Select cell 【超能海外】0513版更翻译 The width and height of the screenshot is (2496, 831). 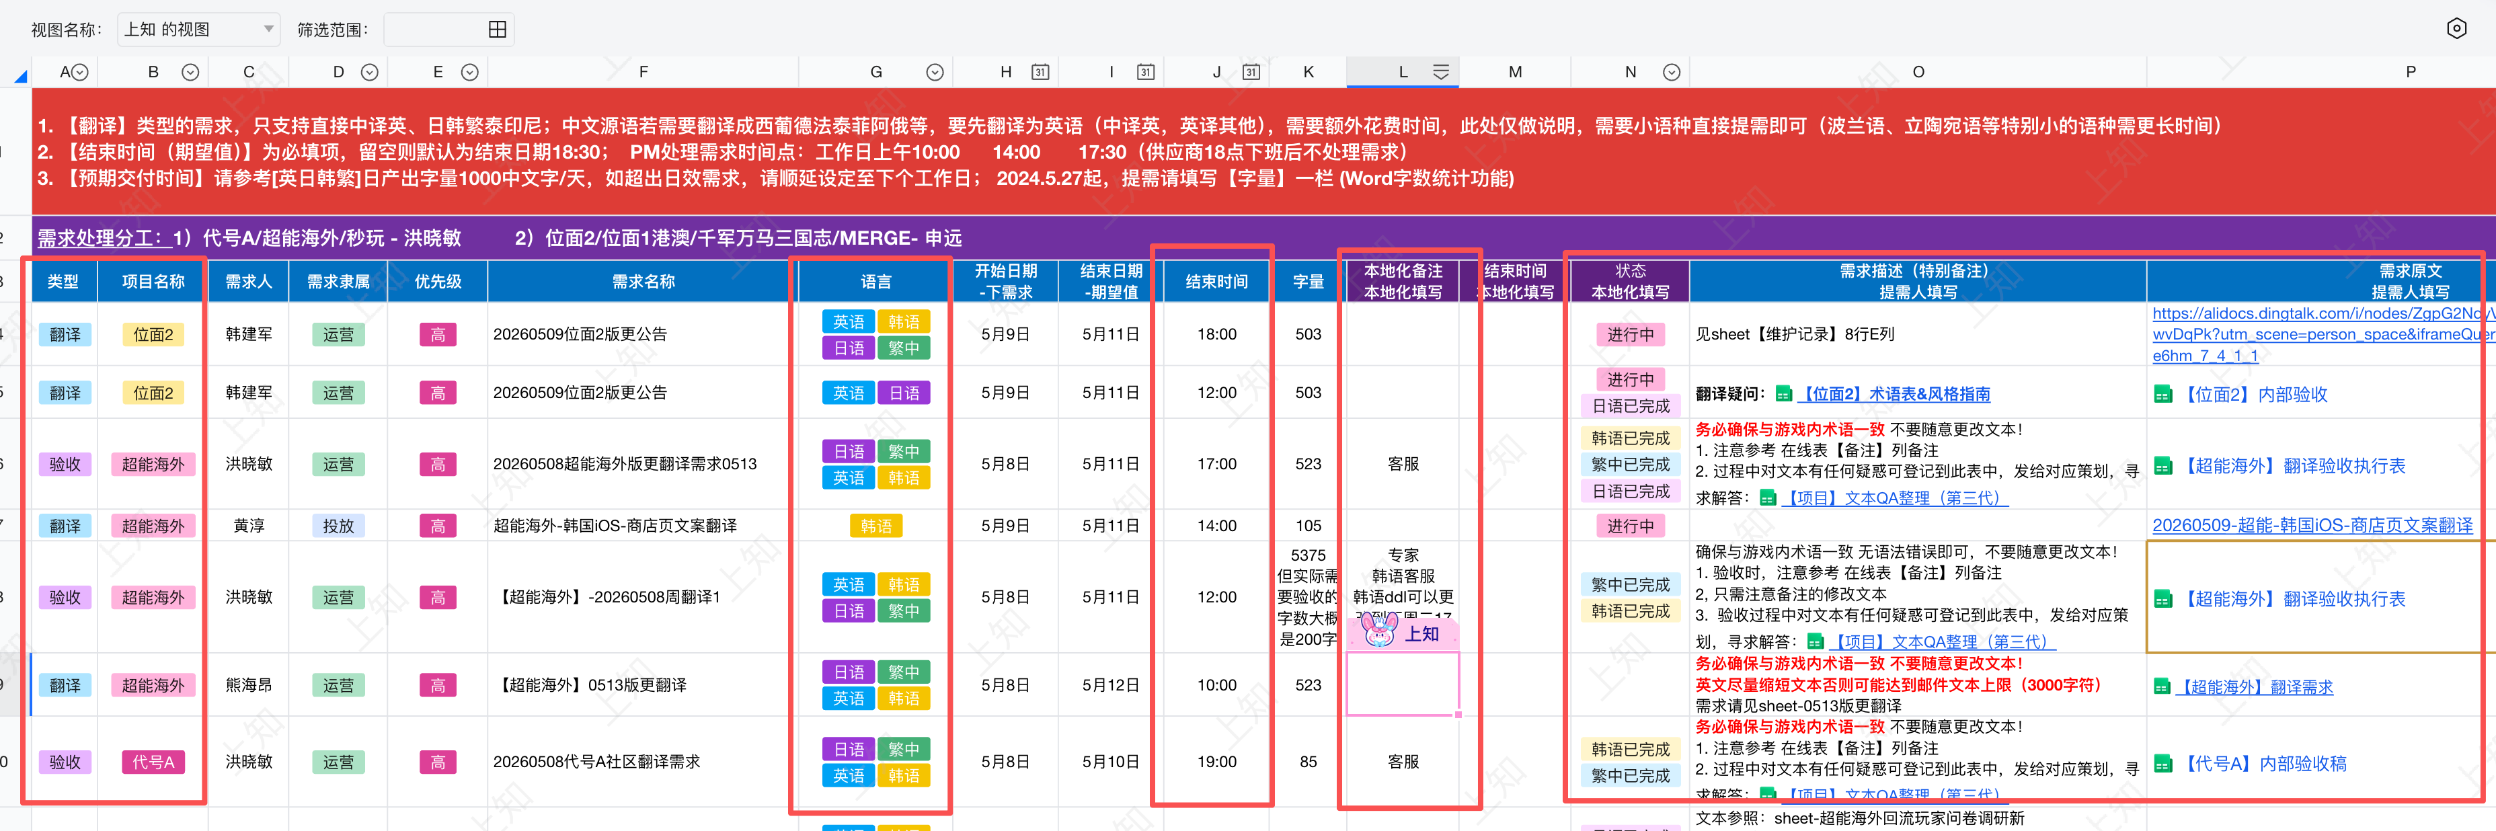643,684
